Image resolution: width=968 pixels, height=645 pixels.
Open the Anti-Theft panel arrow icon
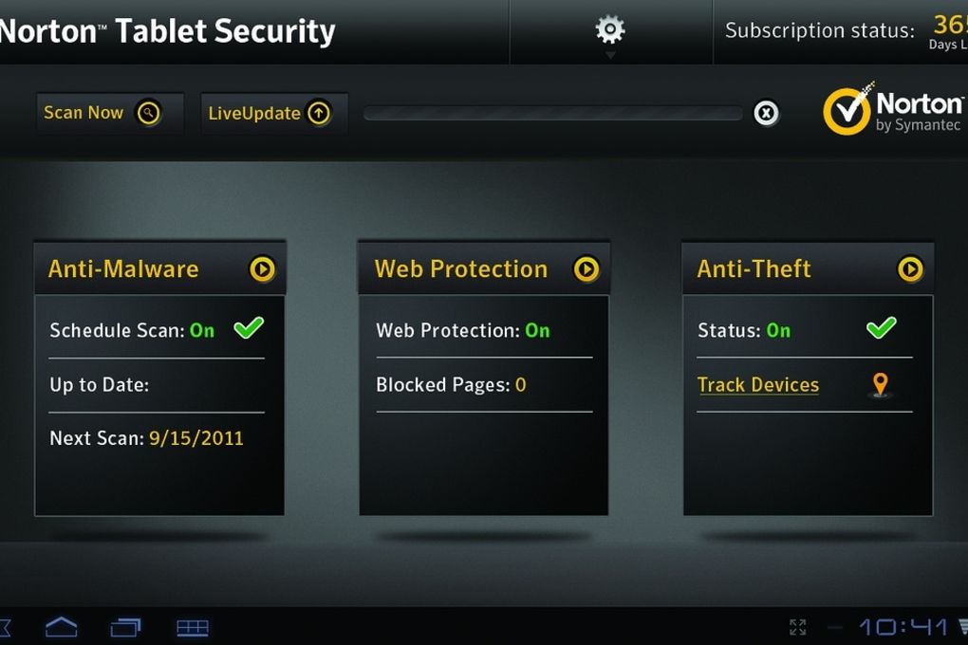pyautogui.click(x=910, y=269)
